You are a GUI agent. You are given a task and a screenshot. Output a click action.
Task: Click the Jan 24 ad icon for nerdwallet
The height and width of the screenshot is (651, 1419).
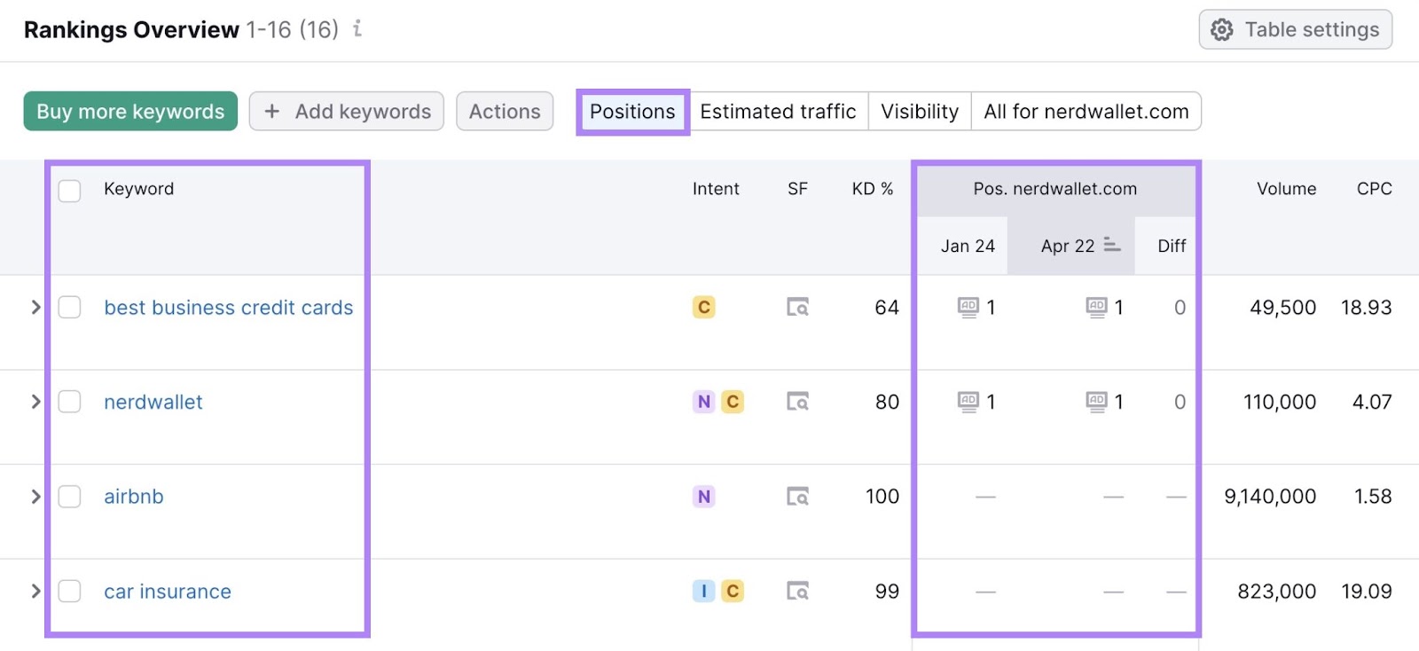click(x=968, y=402)
